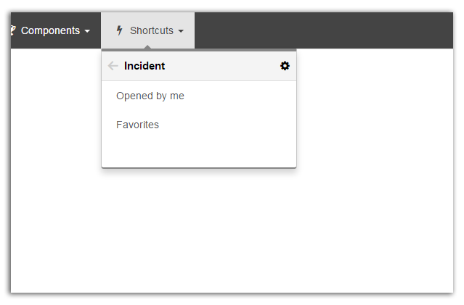Click the blank space below Favorites
This screenshot has width=464, height=305.
(199, 153)
